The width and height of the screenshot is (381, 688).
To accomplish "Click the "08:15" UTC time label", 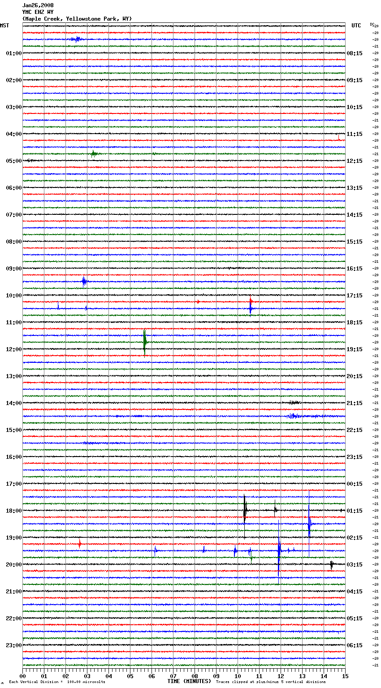I will tap(355, 53).
